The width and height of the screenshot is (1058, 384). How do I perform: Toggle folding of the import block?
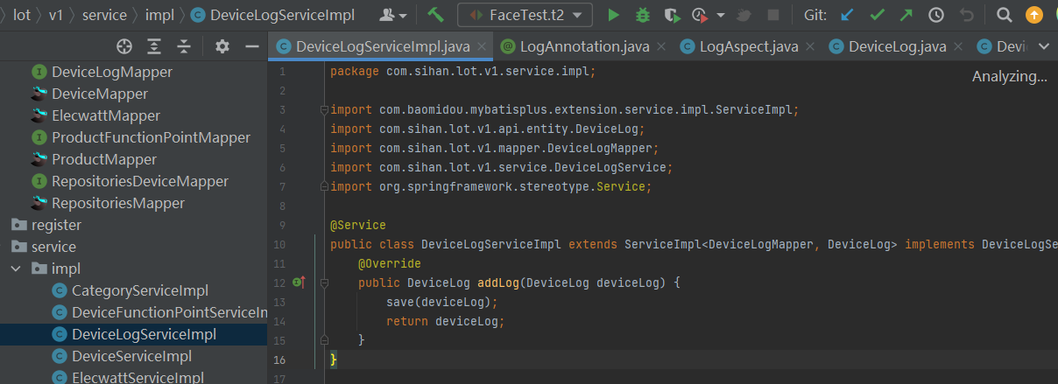pos(325,110)
